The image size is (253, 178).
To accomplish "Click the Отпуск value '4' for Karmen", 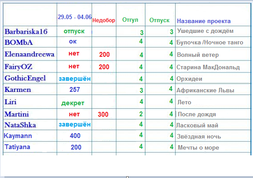I will [x=171, y=89].
